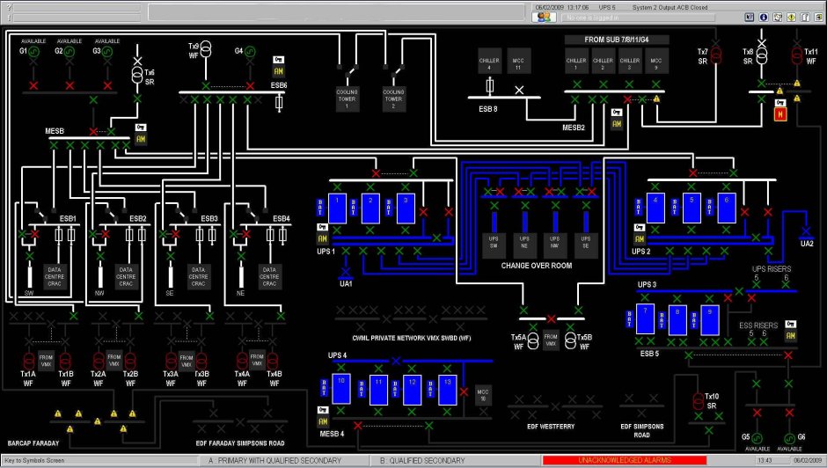The width and height of the screenshot is (827, 468).
Task: Click the Tx11 WF transformer symbol
Action: click(x=797, y=55)
